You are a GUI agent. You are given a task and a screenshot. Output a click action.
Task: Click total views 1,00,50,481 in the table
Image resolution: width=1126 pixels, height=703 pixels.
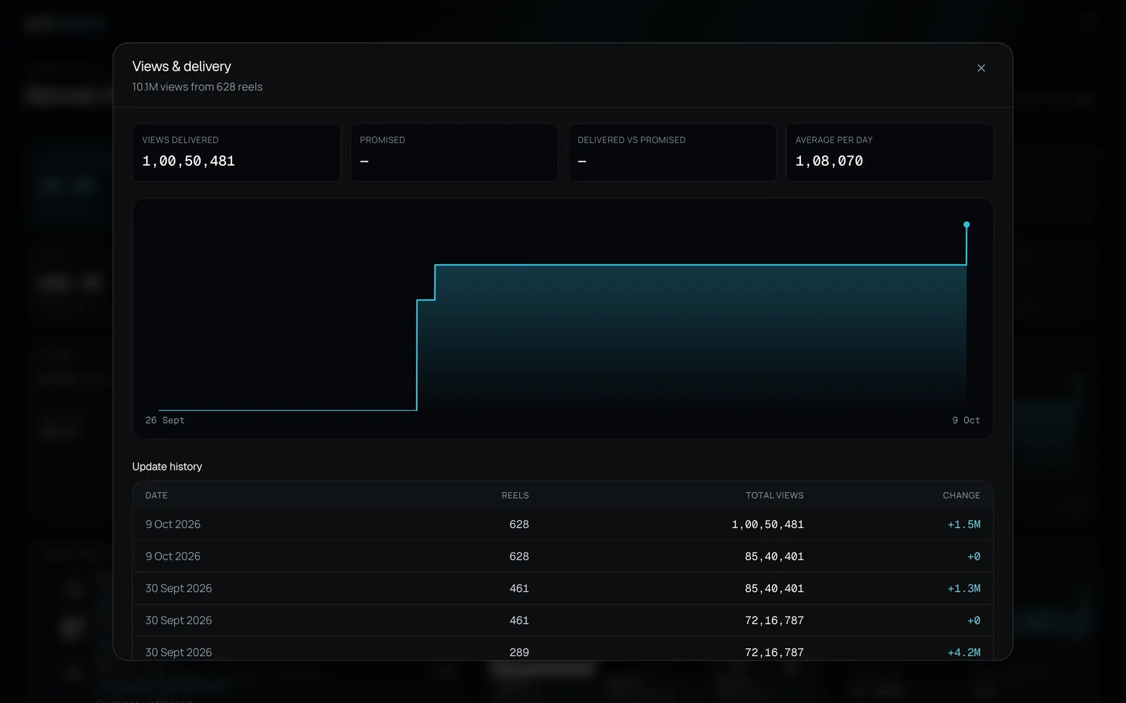click(x=768, y=524)
